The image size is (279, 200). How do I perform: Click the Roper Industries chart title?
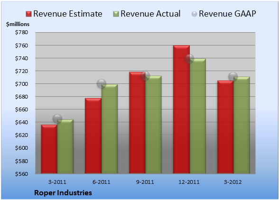pyautogui.click(x=63, y=193)
